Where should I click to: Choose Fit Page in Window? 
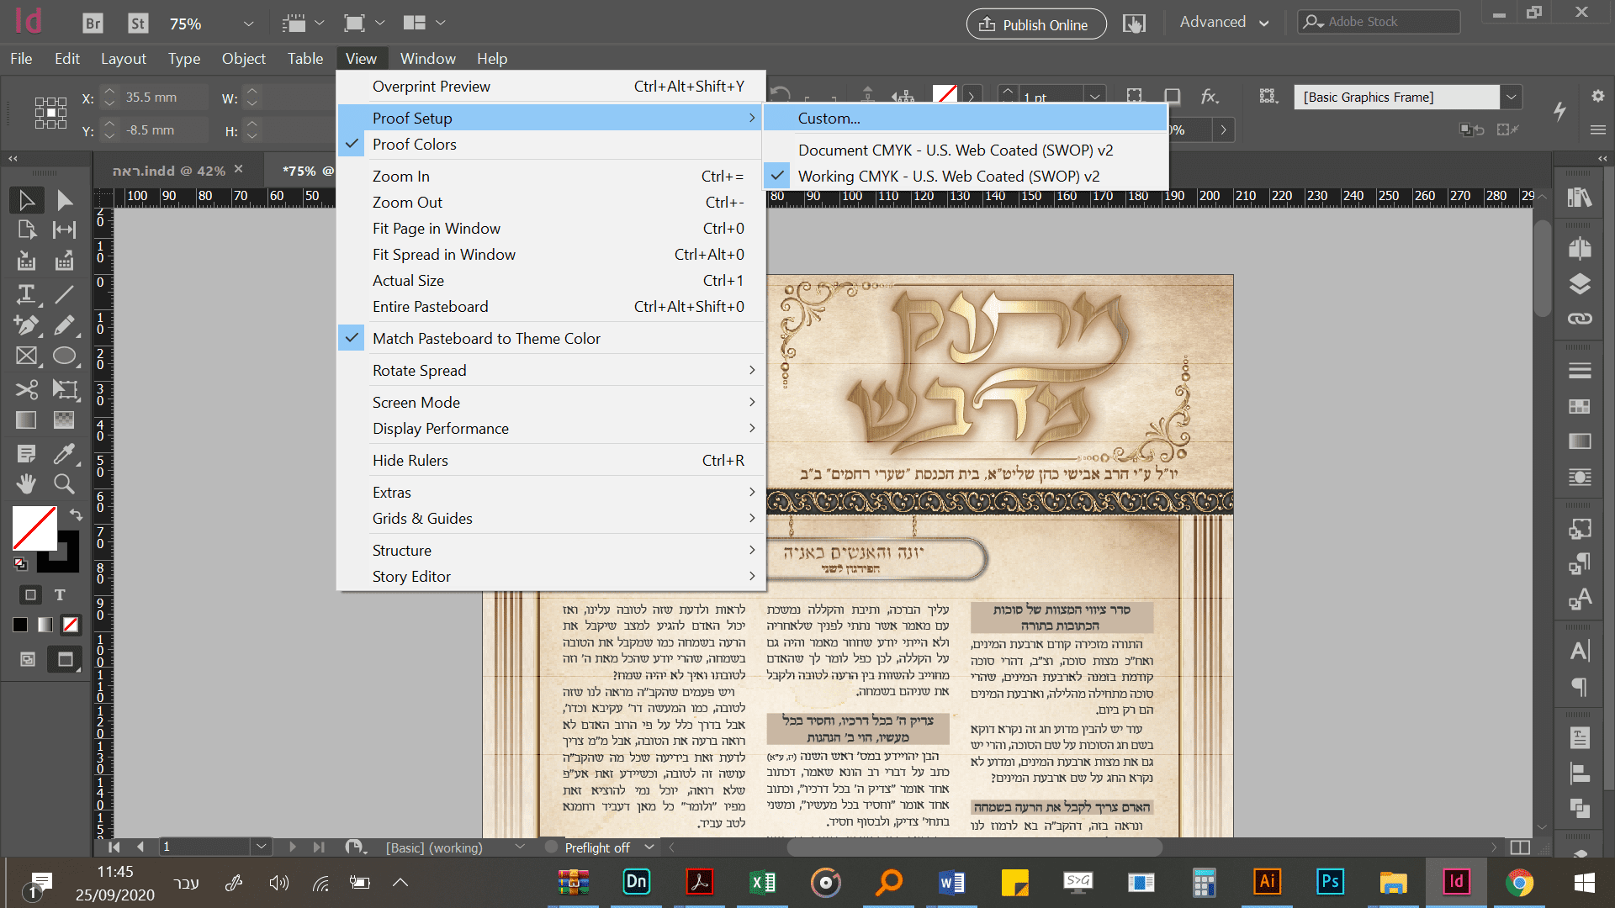436,229
